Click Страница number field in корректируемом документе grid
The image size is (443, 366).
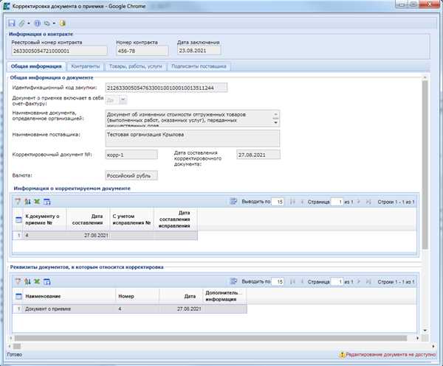click(337, 202)
